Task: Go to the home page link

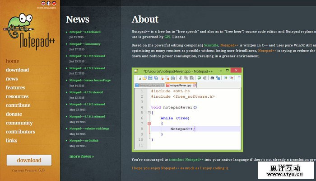Action: (x=12, y=61)
